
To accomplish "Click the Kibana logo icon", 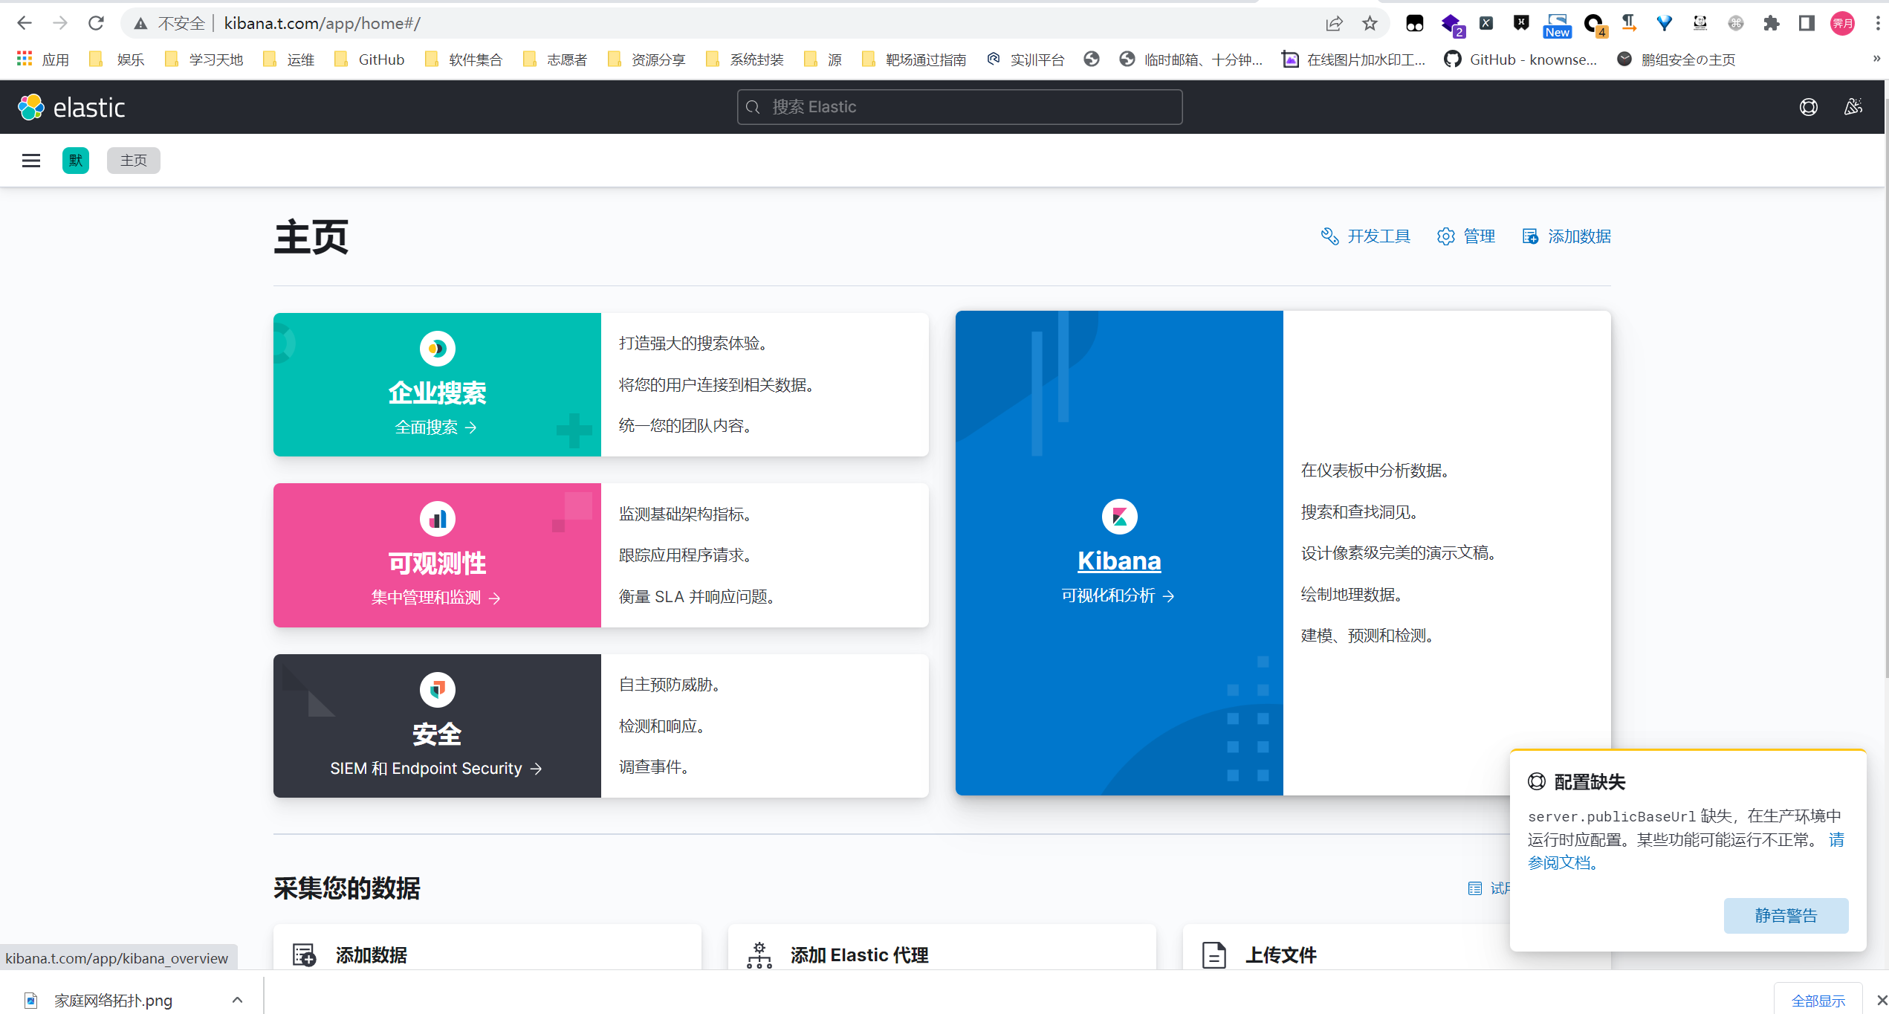I will [x=1118, y=517].
